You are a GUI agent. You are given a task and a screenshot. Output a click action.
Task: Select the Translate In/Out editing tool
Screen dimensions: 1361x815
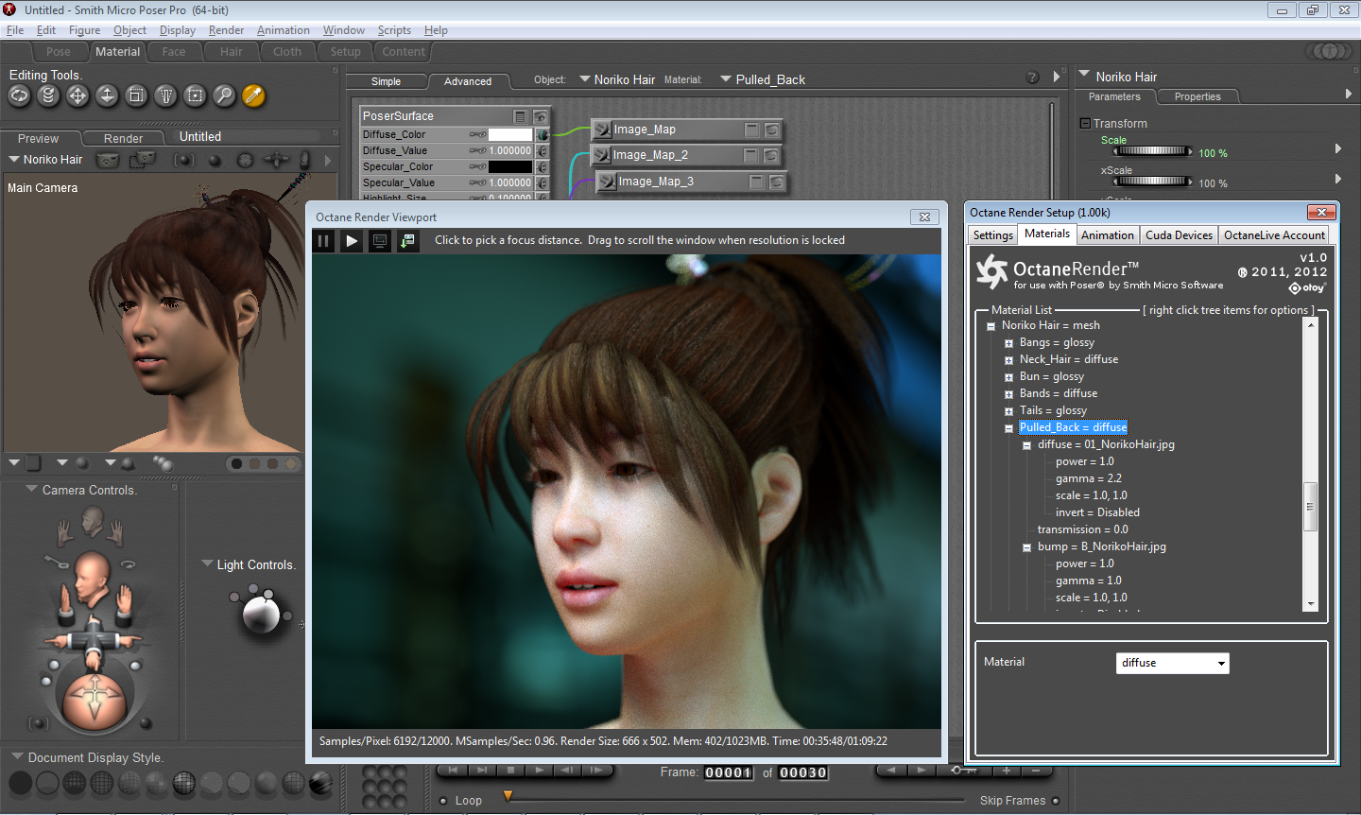point(107,95)
